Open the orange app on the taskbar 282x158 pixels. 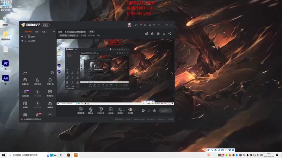pyautogui.click(x=76, y=155)
